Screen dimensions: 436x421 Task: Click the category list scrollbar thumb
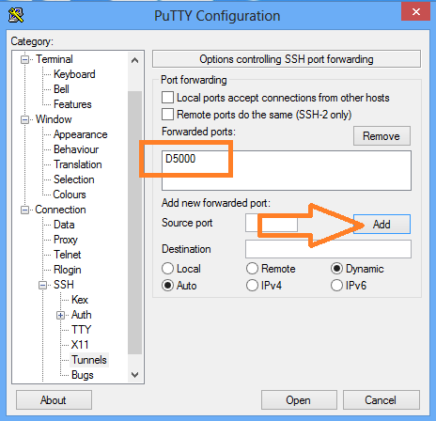135,223
